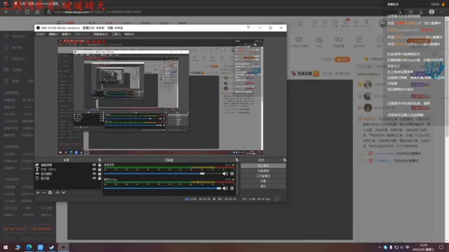Lock toggle for first browser source

(99, 165)
